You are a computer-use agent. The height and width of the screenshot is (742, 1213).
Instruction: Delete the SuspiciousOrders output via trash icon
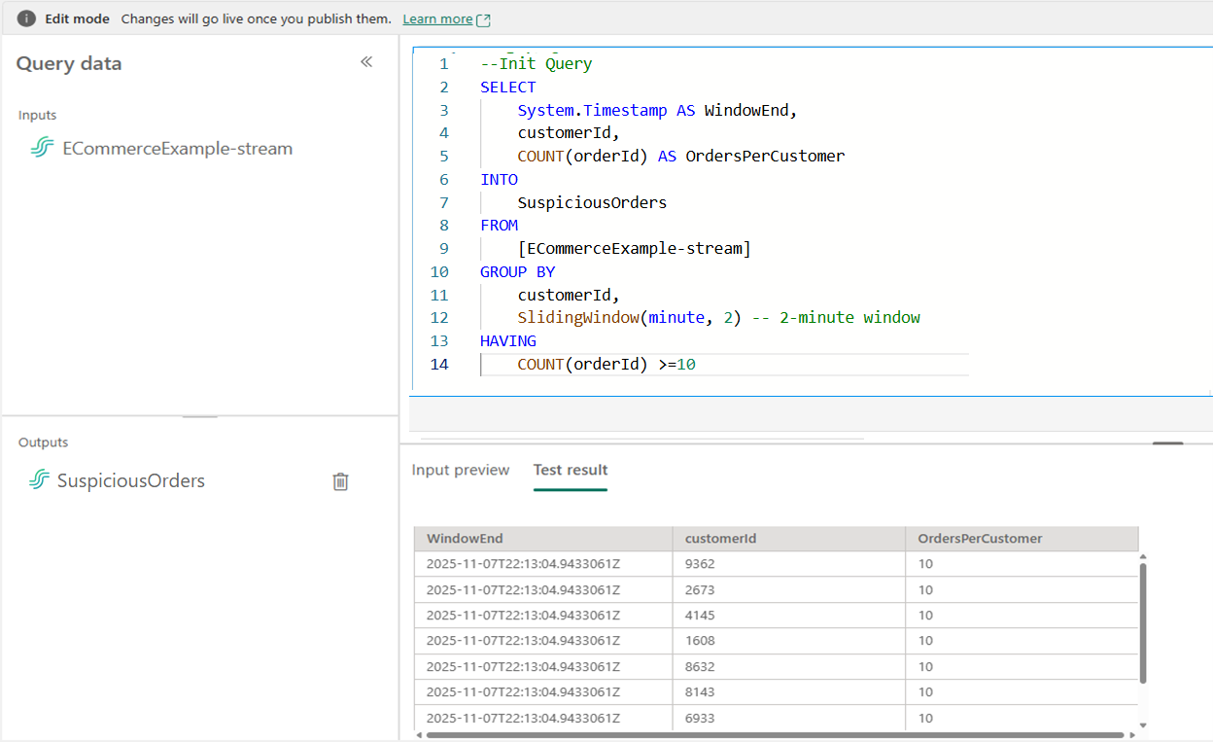[x=340, y=481]
